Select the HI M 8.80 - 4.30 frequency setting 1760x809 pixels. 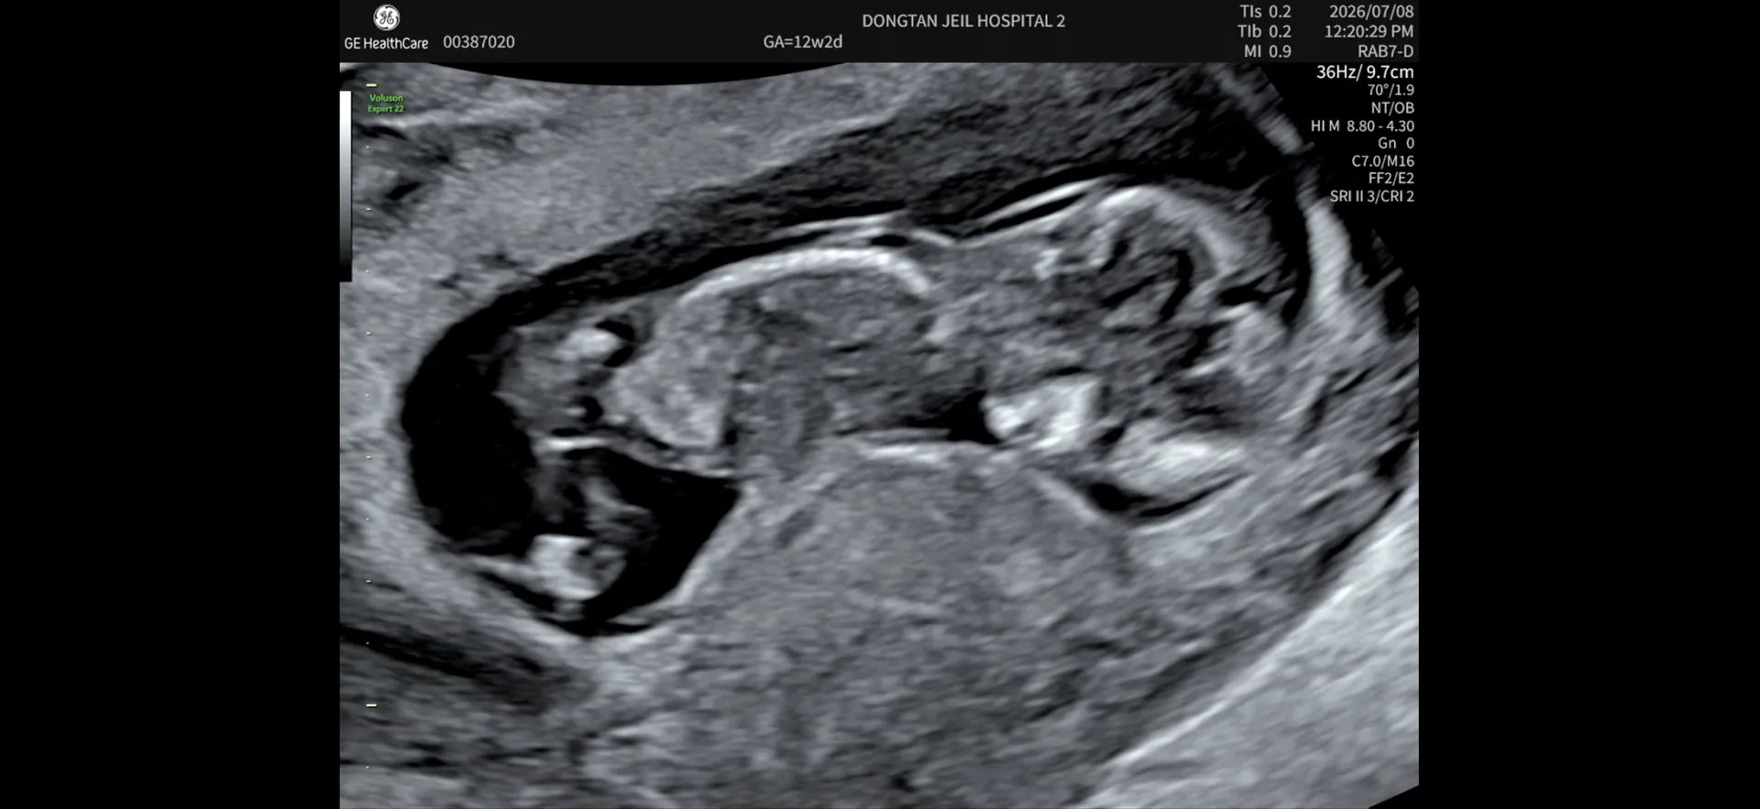click(x=1362, y=126)
